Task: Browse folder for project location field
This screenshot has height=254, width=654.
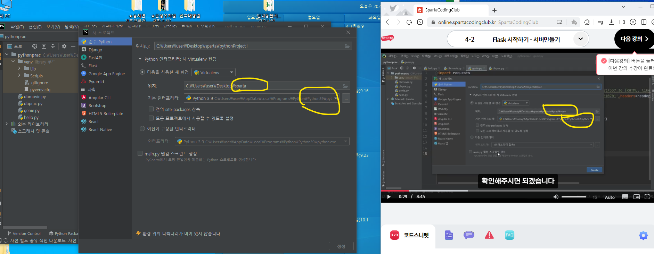Action: pos(347,46)
